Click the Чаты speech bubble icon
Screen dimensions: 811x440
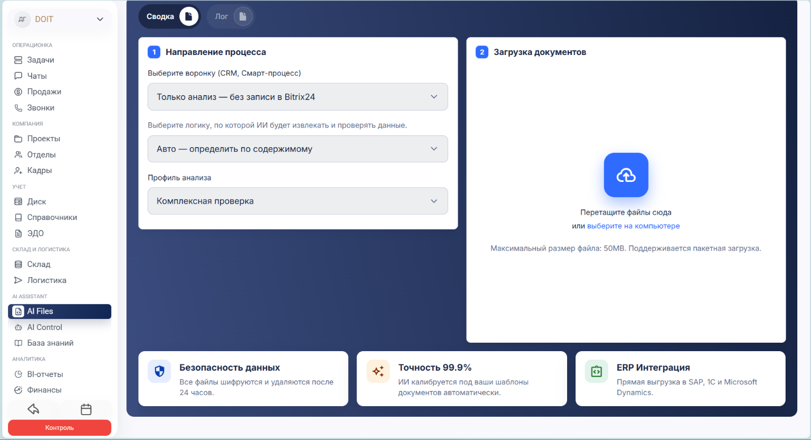click(x=18, y=76)
